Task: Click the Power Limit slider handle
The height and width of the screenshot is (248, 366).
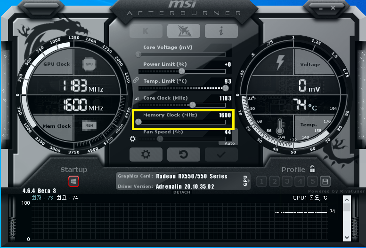Action: point(182,71)
